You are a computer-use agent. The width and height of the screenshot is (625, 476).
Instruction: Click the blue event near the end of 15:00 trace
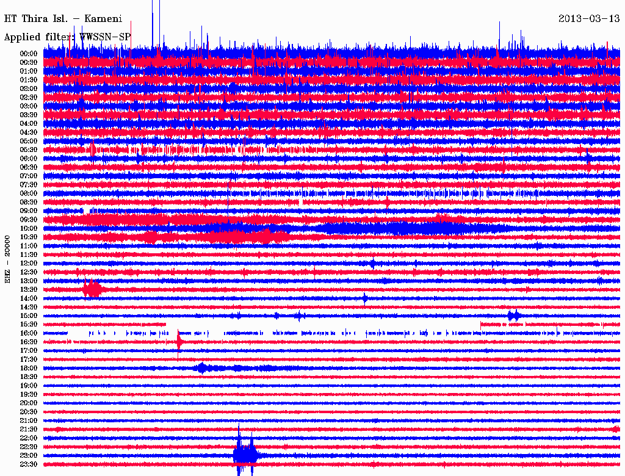[x=514, y=316]
